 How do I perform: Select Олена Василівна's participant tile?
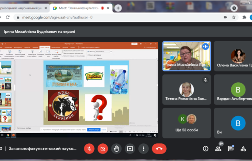pos(233,56)
